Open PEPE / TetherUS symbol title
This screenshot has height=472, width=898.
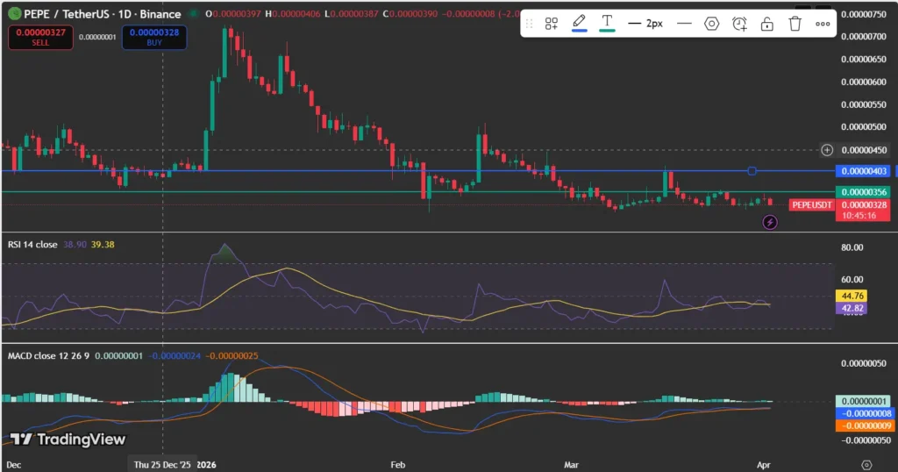click(102, 14)
